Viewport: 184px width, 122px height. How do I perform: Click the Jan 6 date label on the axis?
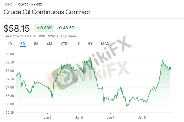[x=79, y=117]
